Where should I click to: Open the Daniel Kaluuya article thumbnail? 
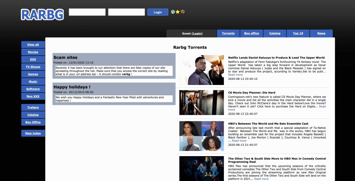point(201,70)
